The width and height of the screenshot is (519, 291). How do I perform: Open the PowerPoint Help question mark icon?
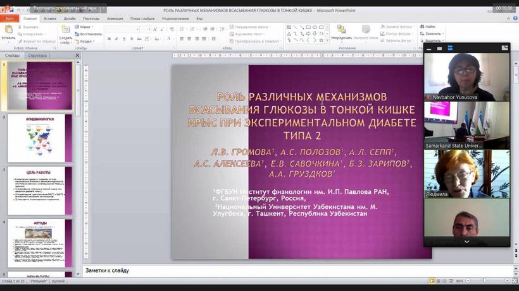(514, 19)
